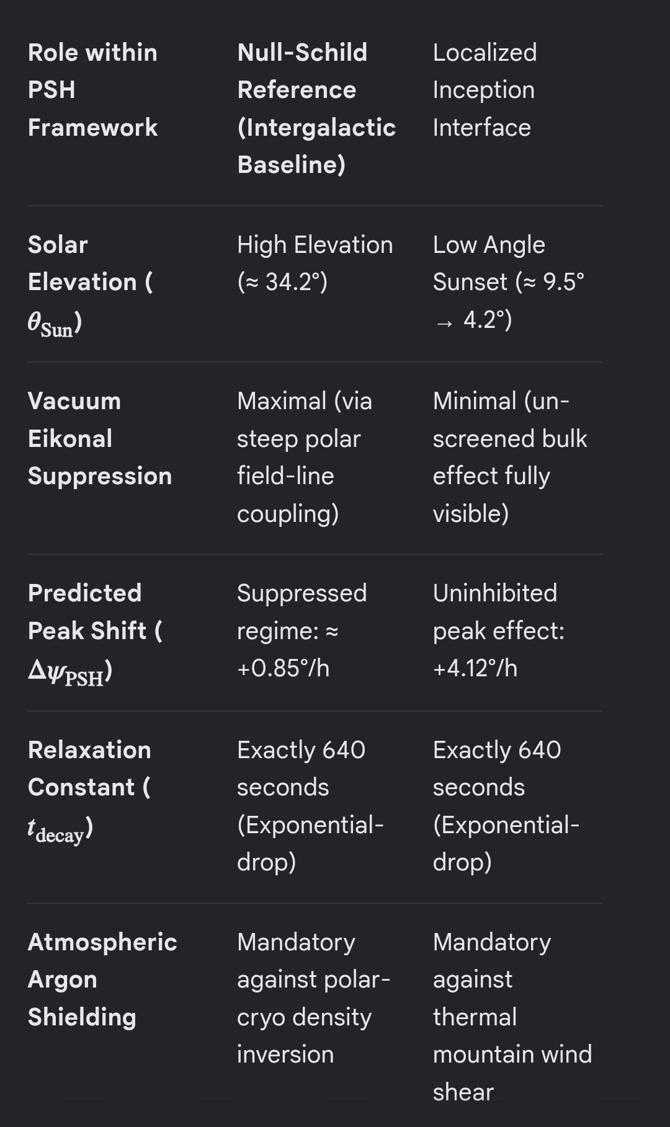
Task: Click the 'Exactly 640 seconds' cell in the right column
Action: (x=506, y=806)
